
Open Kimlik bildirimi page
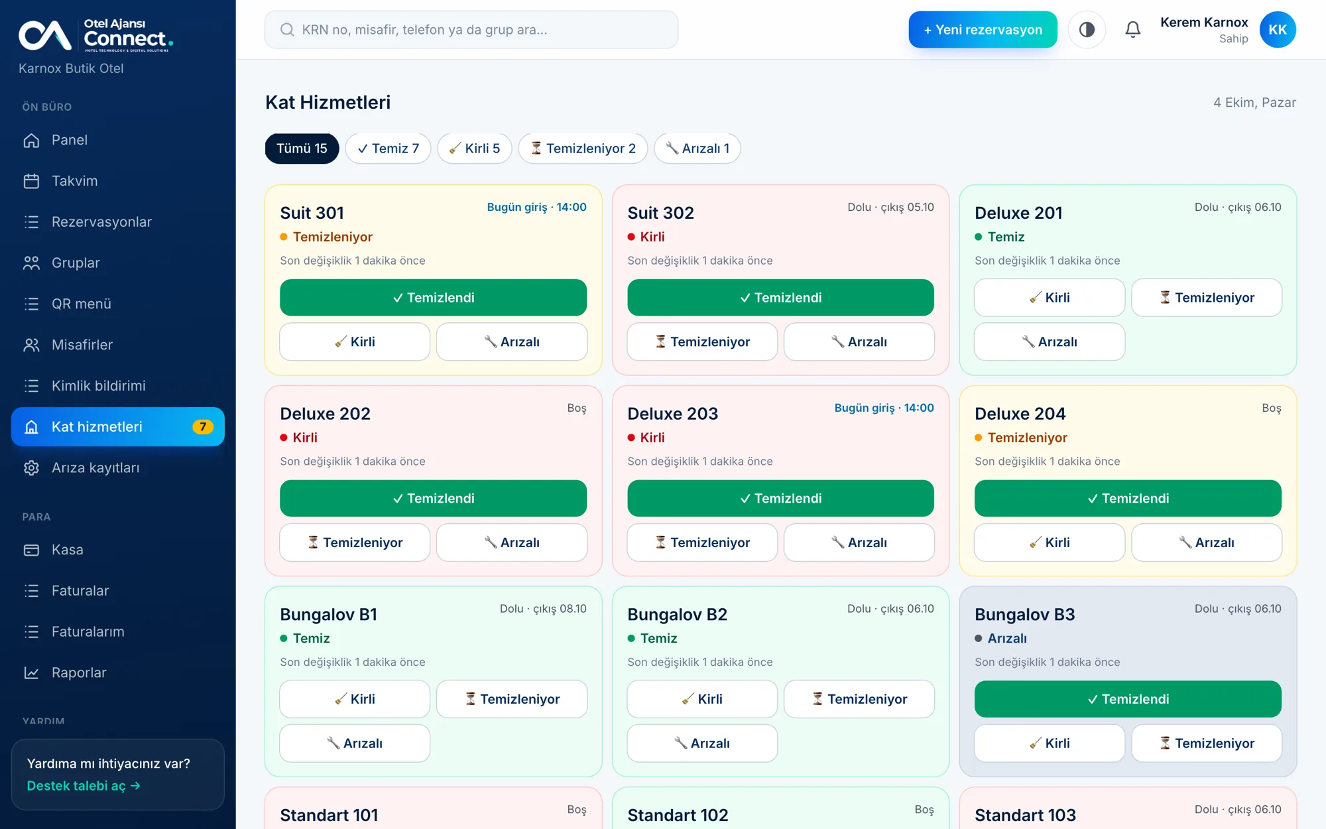[x=118, y=386]
